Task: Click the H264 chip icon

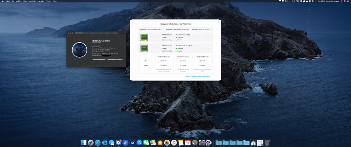Action: [x=144, y=38]
